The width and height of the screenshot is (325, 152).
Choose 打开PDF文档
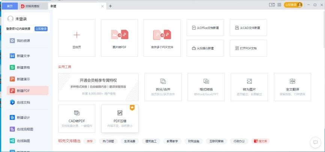[x=248, y=48]
